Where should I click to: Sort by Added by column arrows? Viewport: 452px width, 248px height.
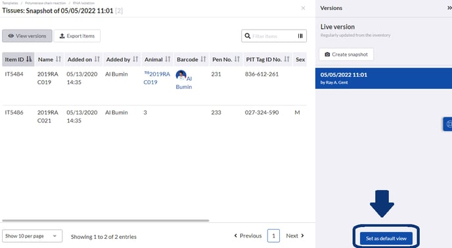coord(135,59)
